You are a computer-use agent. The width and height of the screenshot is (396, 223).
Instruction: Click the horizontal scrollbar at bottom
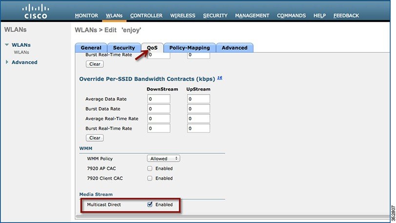point(232,216)
